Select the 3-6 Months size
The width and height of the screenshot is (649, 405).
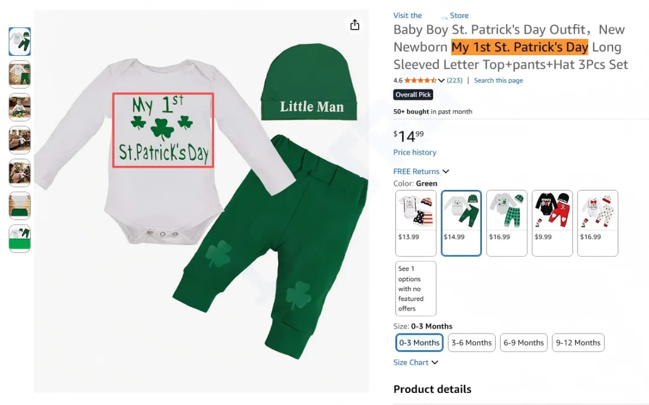[x=472, y=343]
